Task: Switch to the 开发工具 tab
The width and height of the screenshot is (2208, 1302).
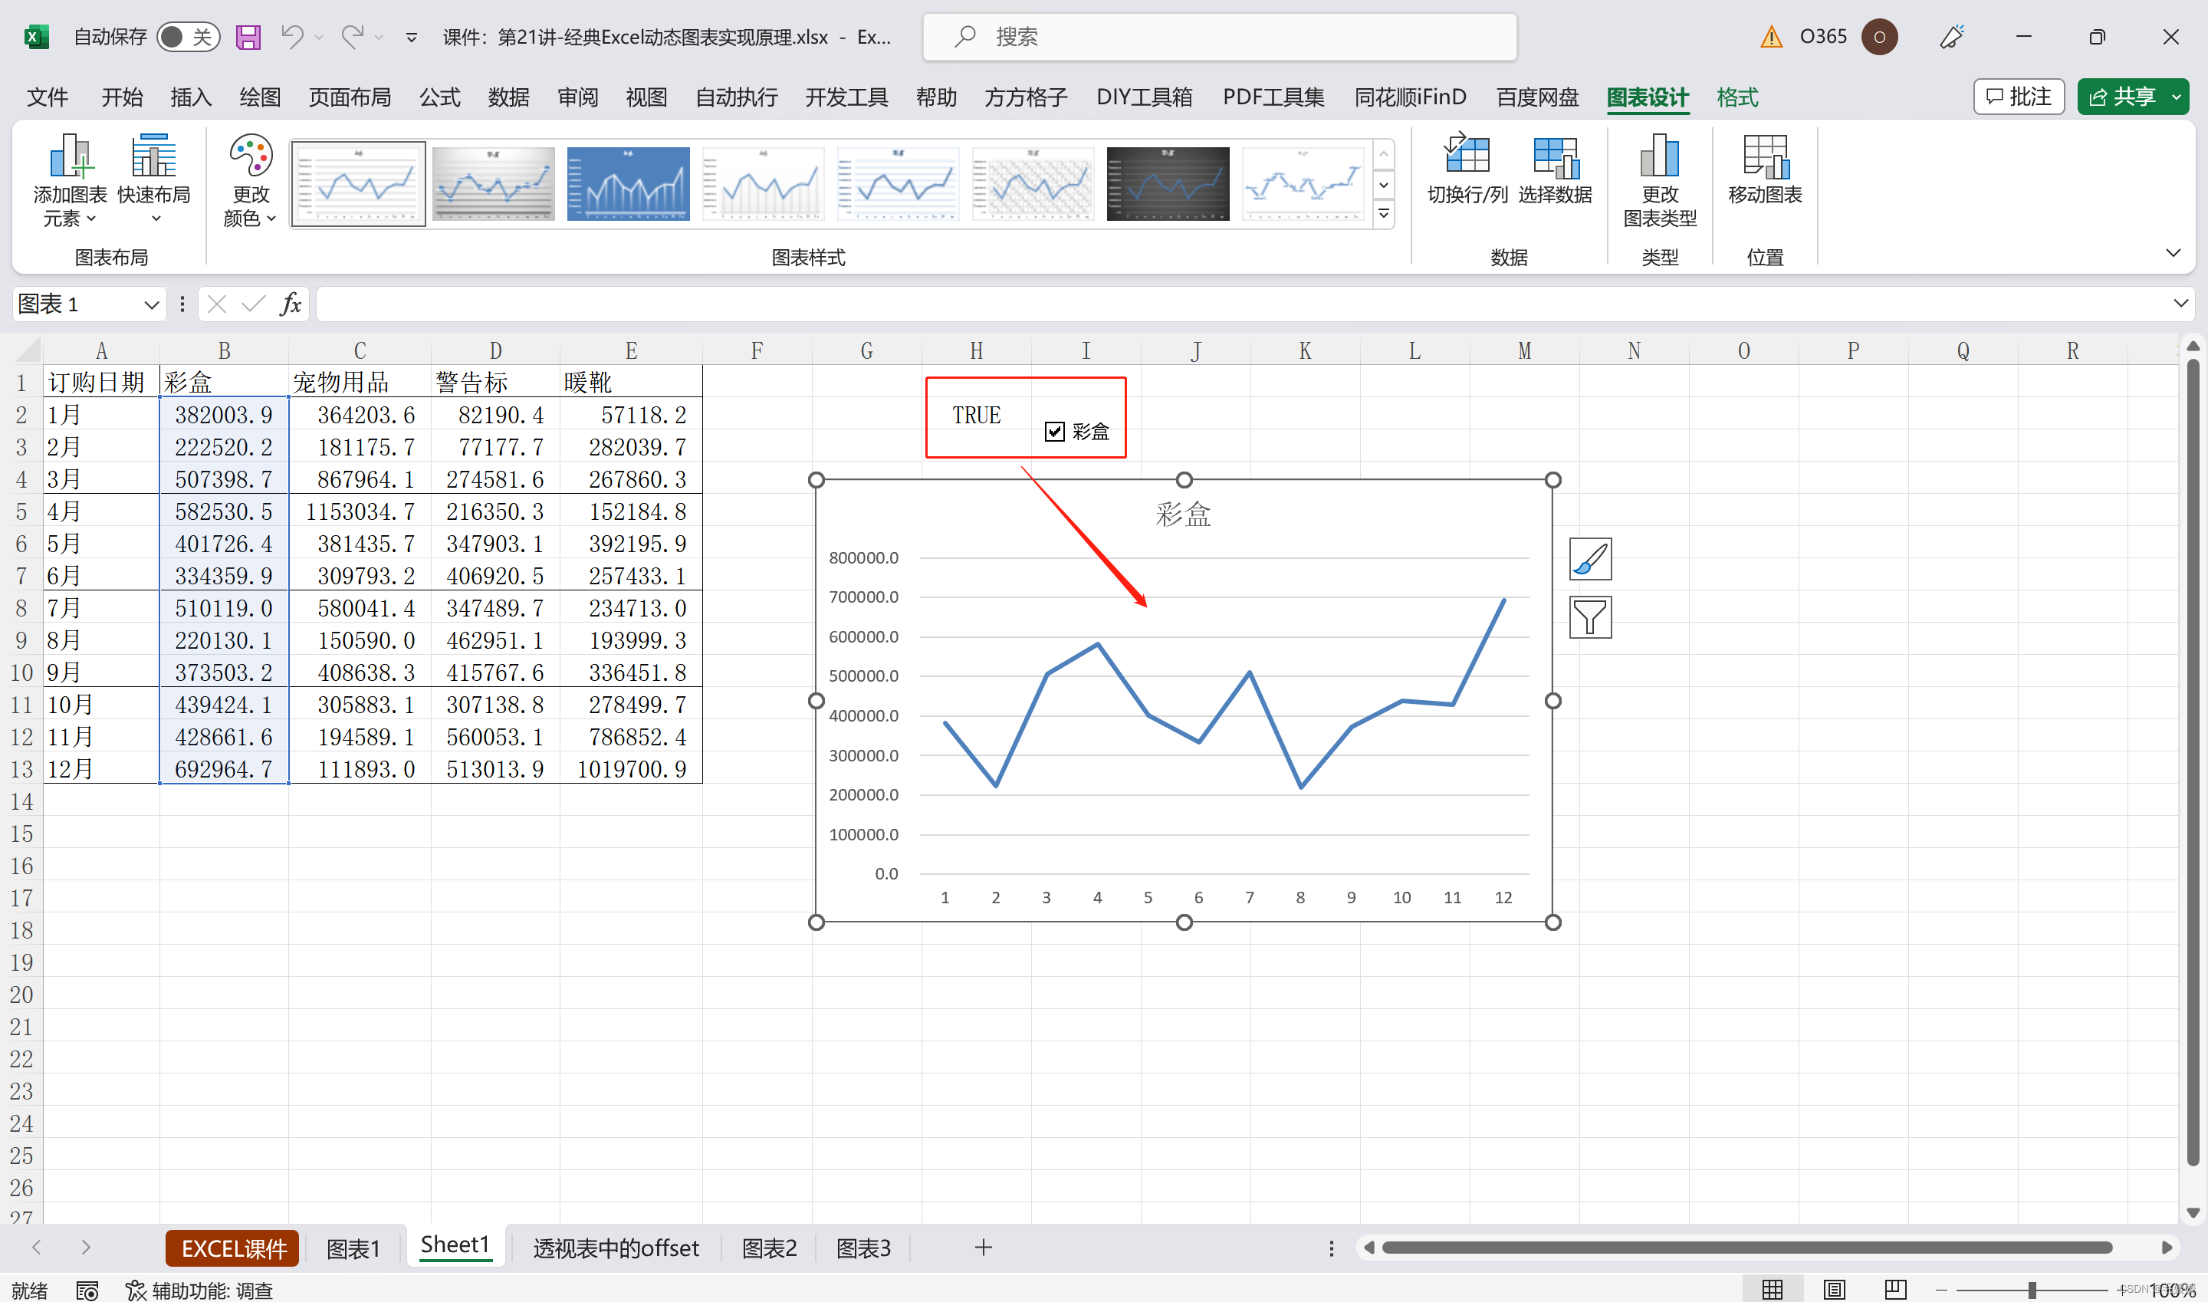Action: coord(846,97)
